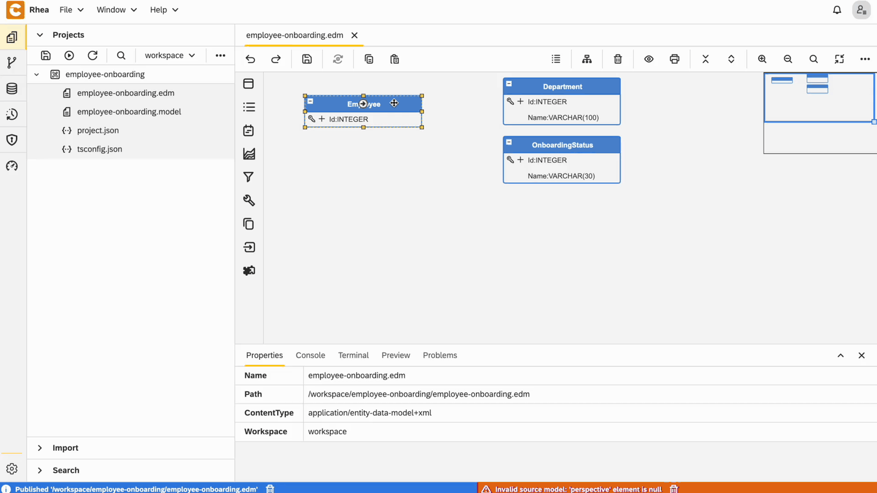This screenshot has height=493, width=877.
Task: Click the redo arrow in editor toolbar
Action: pyautogui.click(x=276, y=59)
